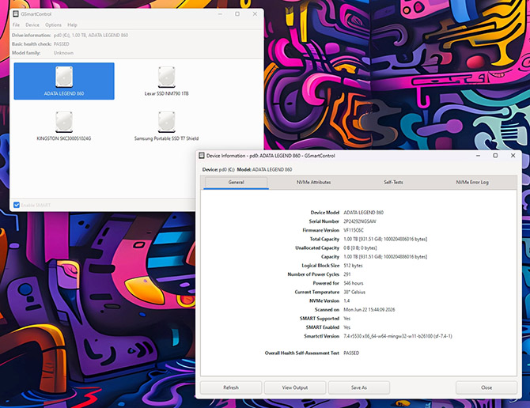Viewport: 530px width, 408px height.
Task: Minimize the GSmartControl main window
Action: tap(220, 14)
